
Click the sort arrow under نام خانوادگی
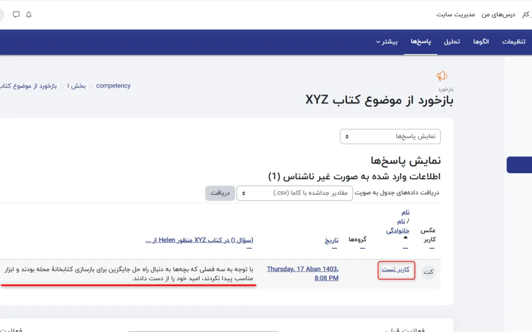[405, 237]
